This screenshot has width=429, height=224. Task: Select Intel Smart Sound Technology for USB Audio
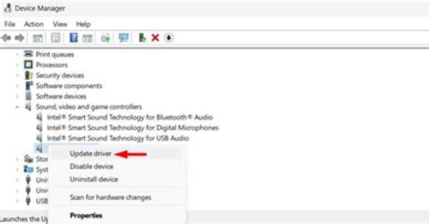118,138
